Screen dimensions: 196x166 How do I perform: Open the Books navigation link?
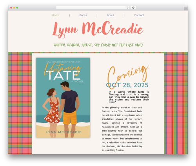coord(83,15)
